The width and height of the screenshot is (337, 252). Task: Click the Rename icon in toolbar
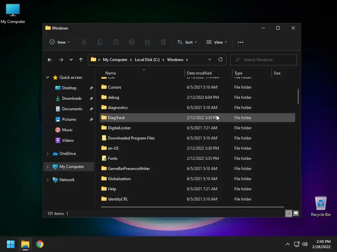(x=132, y=42)
